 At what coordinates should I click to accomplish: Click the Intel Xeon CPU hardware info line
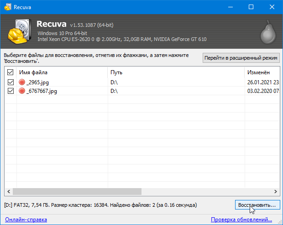122,39
